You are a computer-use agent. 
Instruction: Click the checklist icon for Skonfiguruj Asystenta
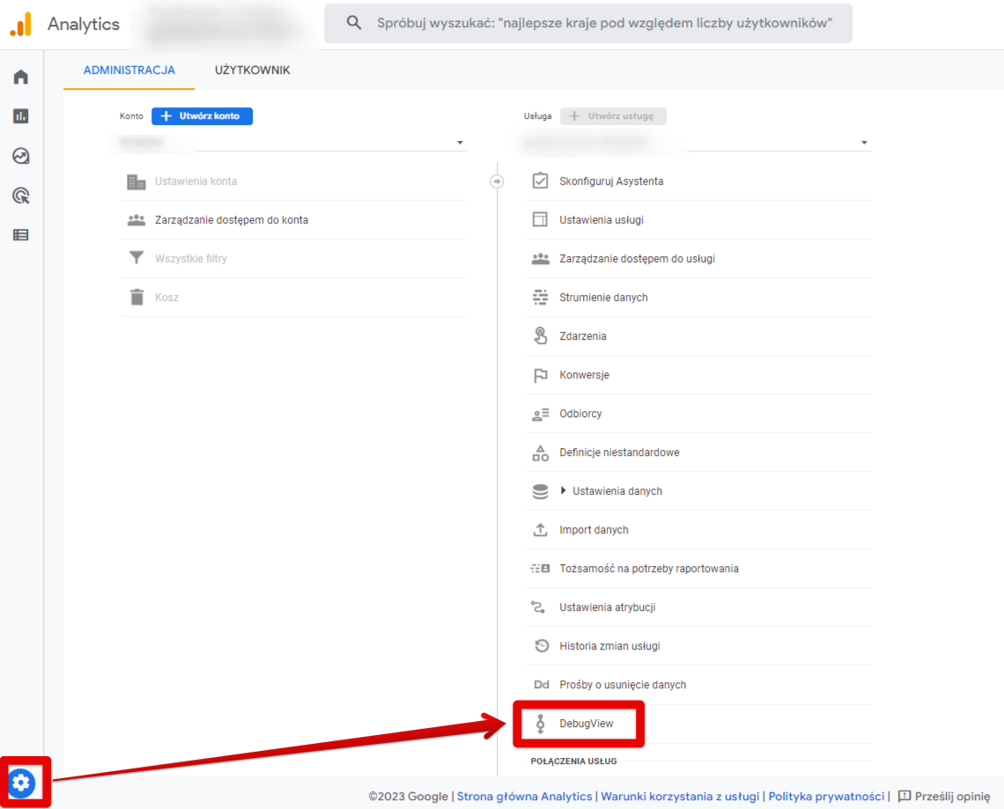point(540,180)
